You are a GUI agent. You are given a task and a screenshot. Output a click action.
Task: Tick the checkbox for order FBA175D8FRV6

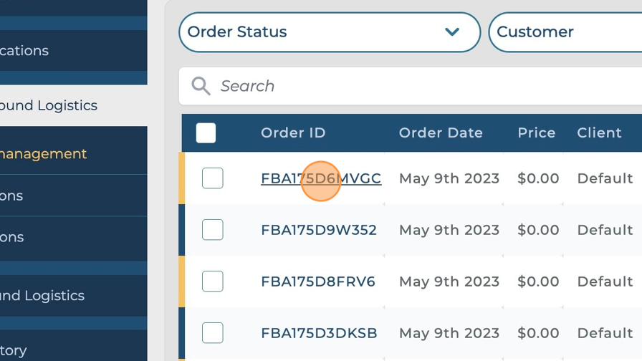213,281
